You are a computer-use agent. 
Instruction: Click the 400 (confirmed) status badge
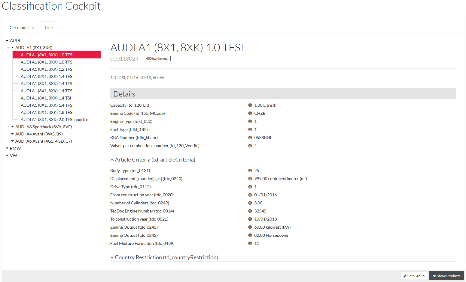[157, 58]
